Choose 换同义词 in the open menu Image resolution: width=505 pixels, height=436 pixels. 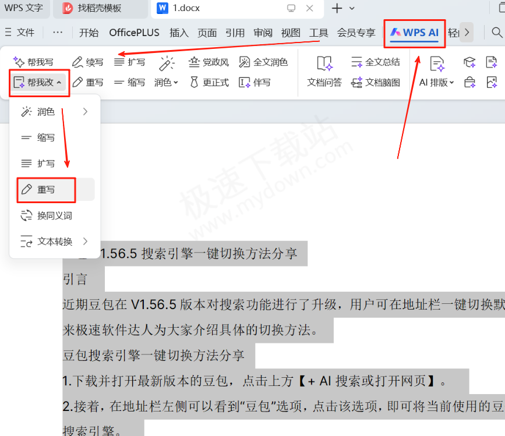[51, 215]
